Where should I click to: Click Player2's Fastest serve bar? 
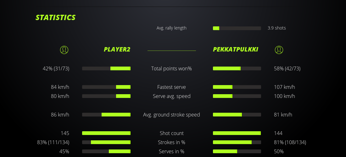(x=106, y=87)
